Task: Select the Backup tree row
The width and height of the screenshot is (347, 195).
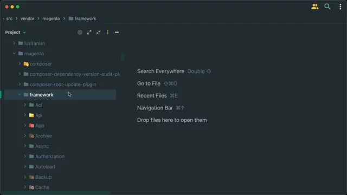Action: coord(60,177)
